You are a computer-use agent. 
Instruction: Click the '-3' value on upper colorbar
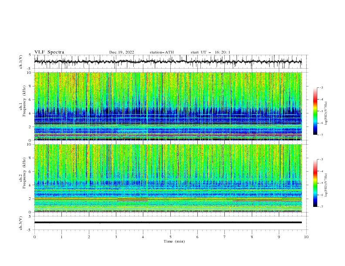pos(321,88)
